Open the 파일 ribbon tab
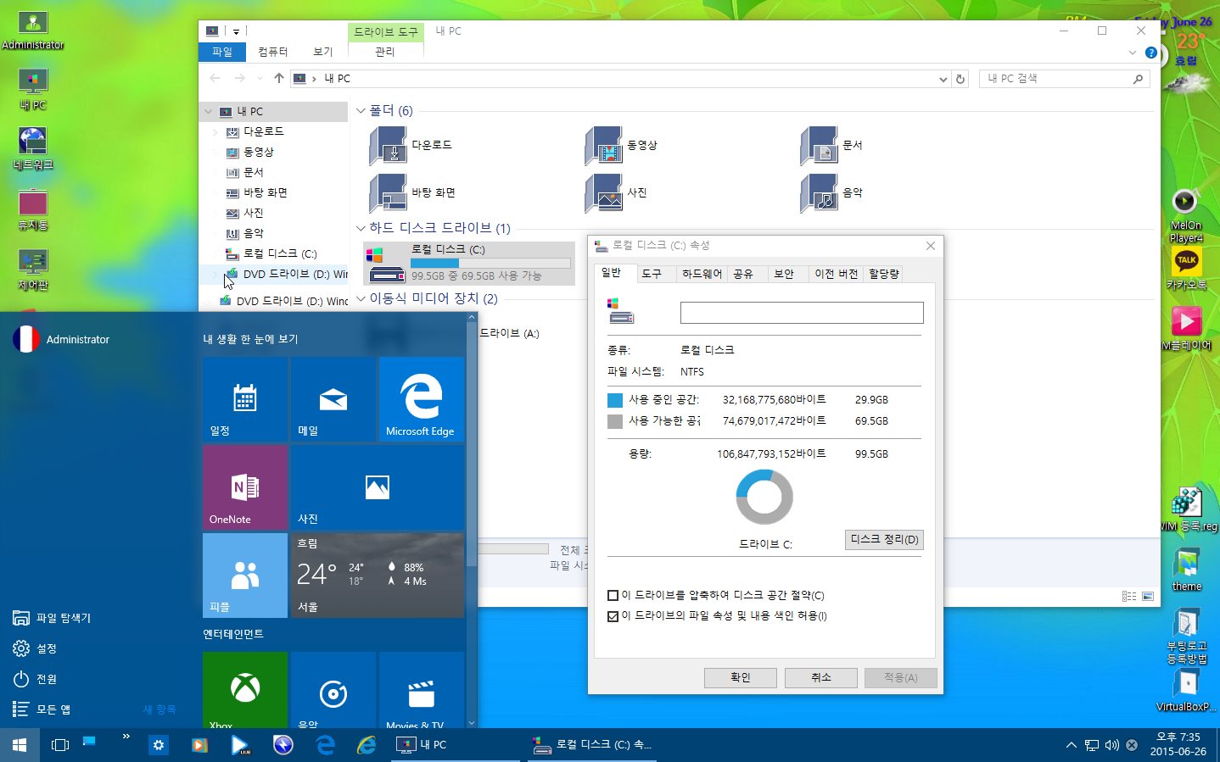Image resolution: width=1220 pixels, height=762 pixels. (x=222, y=52)
